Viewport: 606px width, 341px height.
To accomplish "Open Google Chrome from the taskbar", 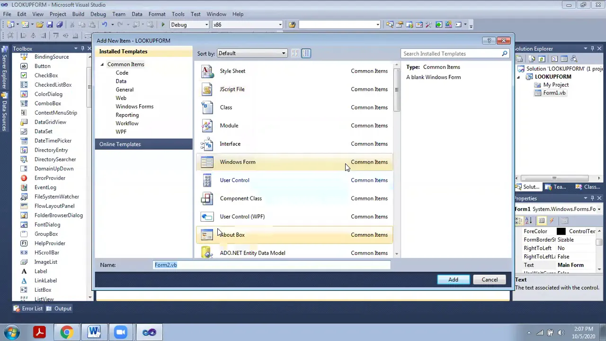I will (x=67, y=332).
